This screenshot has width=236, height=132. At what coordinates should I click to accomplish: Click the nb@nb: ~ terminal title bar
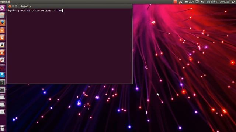[70, 6]
